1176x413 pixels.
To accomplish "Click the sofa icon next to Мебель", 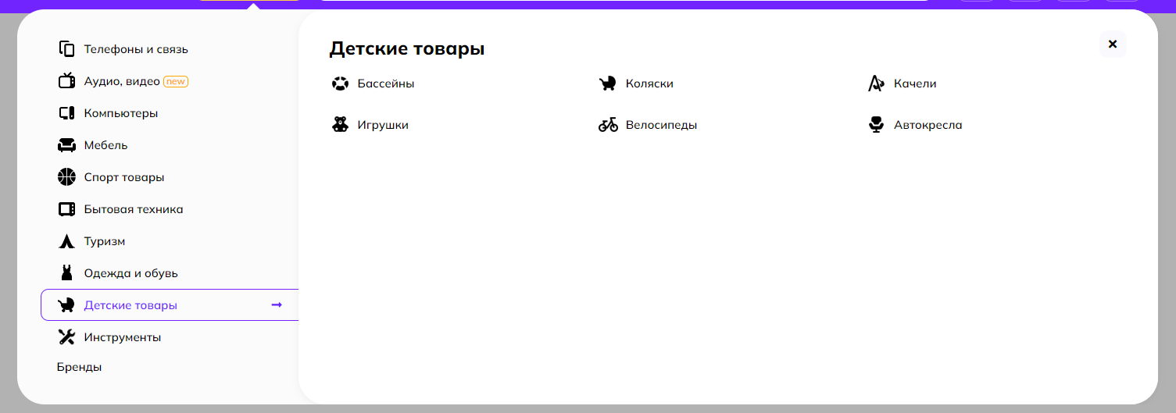I will point(66,145).
